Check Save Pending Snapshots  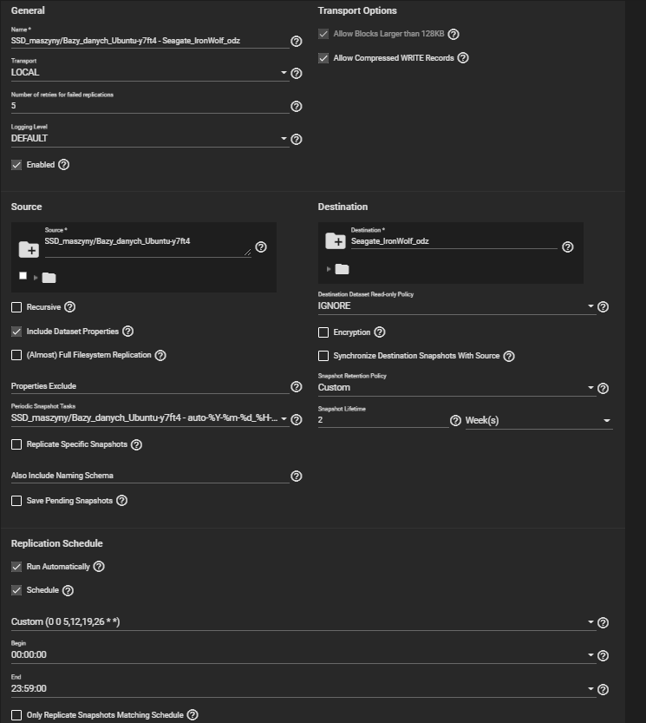point(16,501)
